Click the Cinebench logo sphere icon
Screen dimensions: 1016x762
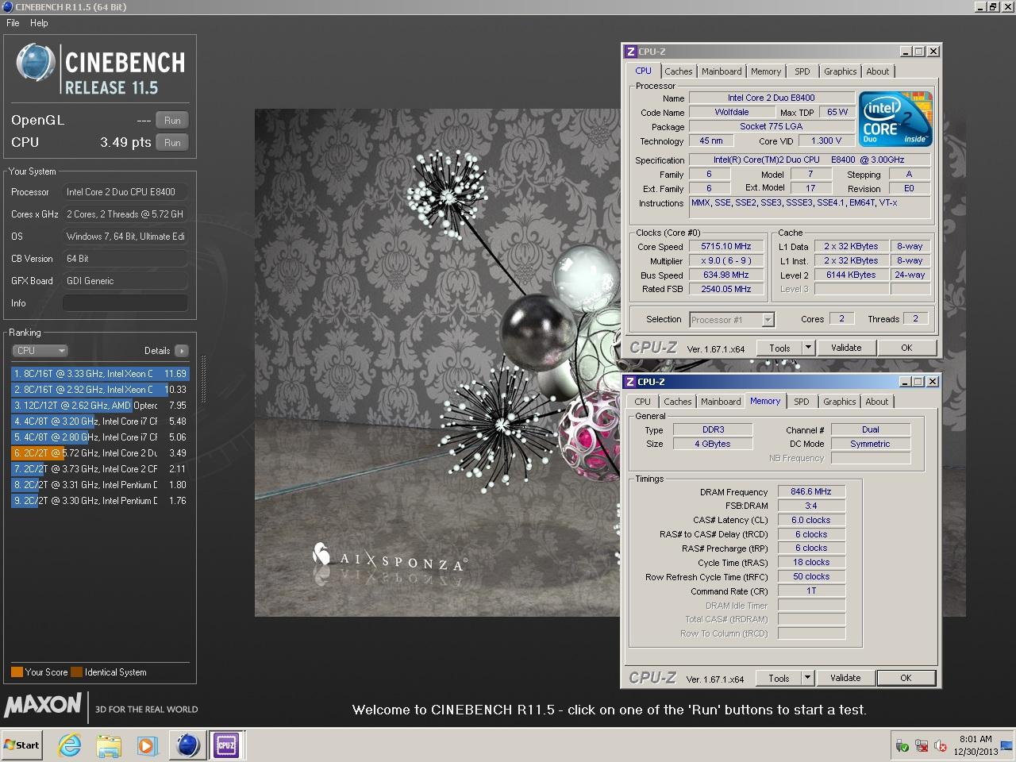[x=36, y=63]
